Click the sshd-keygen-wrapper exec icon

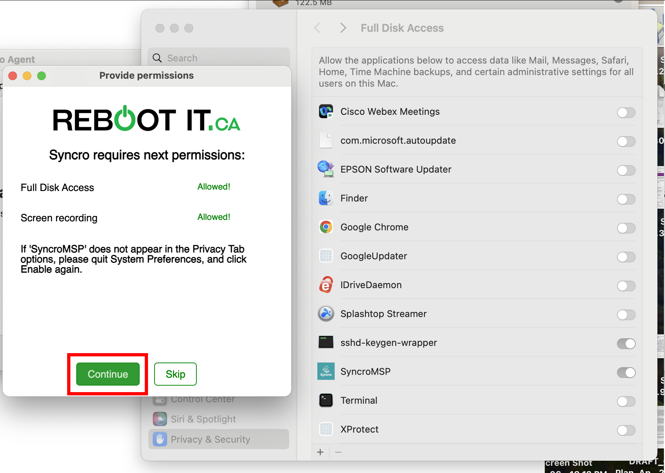tap(326, 342)
